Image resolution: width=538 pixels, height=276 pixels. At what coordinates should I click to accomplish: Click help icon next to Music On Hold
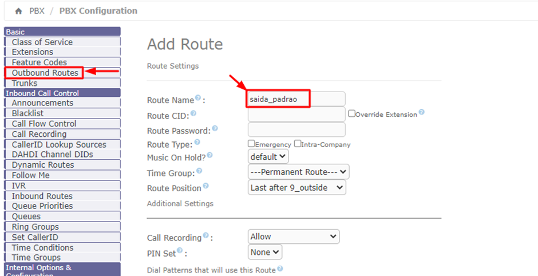[209, 155]
